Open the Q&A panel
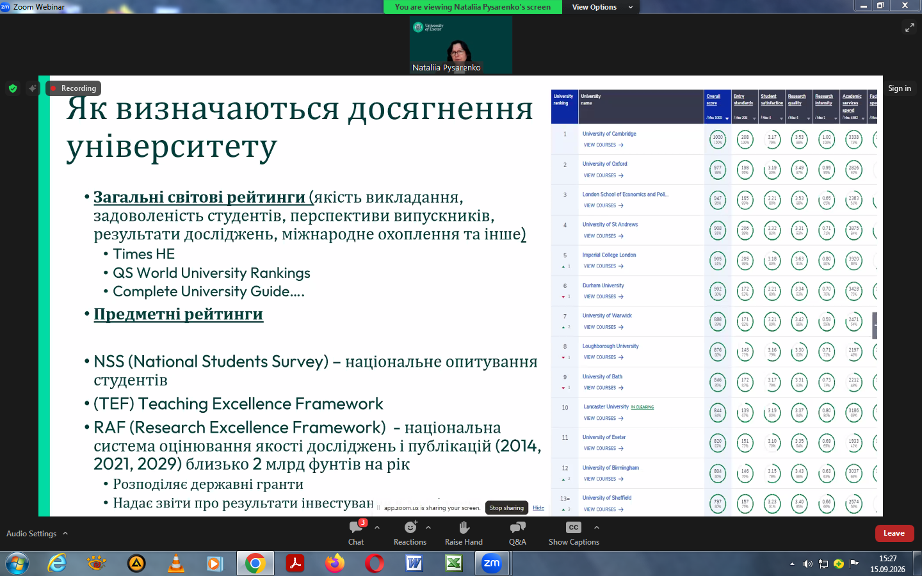This screenshot has width=922, height=576. pos(517,532)
